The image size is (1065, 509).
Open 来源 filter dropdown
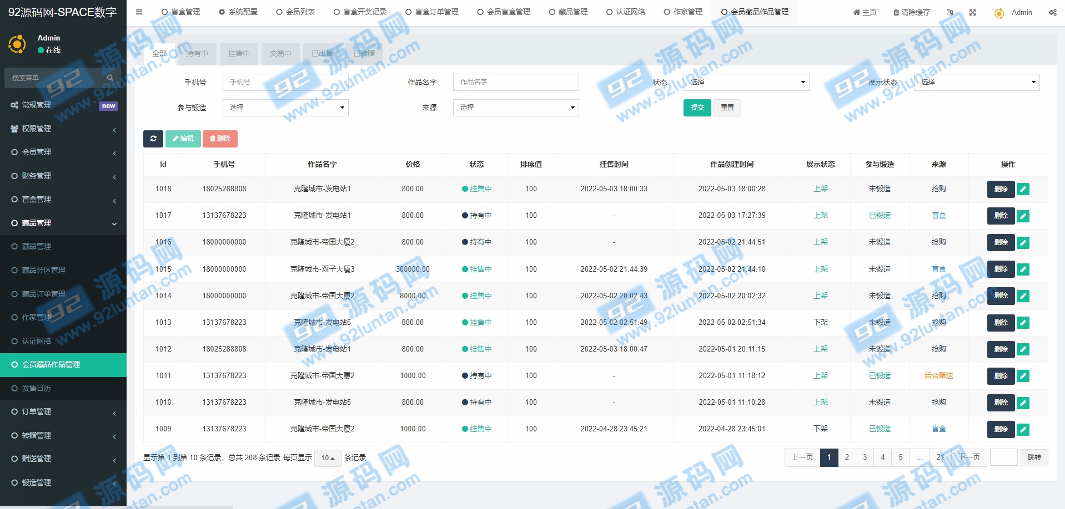[x=516, y=108]
